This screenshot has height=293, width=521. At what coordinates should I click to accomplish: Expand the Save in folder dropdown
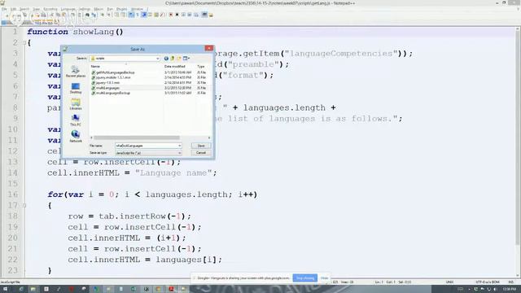(157, 59)
